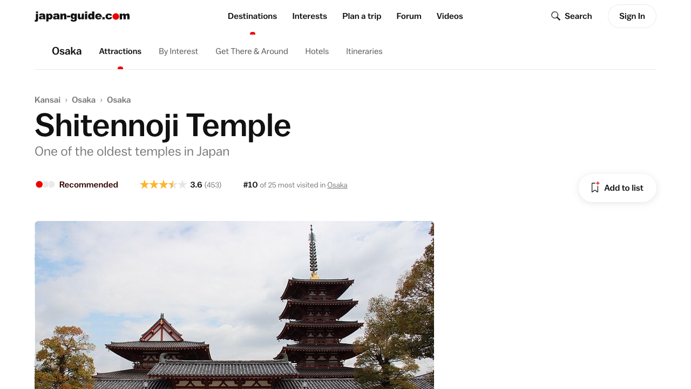Viewport: 691px width, 389px height.
Task: Click the bookmark icon in Add to list
Action: [595, 187]
